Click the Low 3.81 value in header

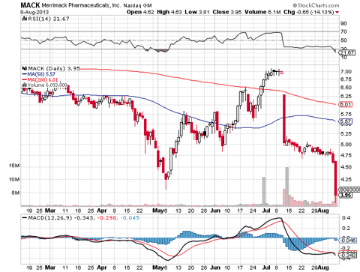point(197,12)
